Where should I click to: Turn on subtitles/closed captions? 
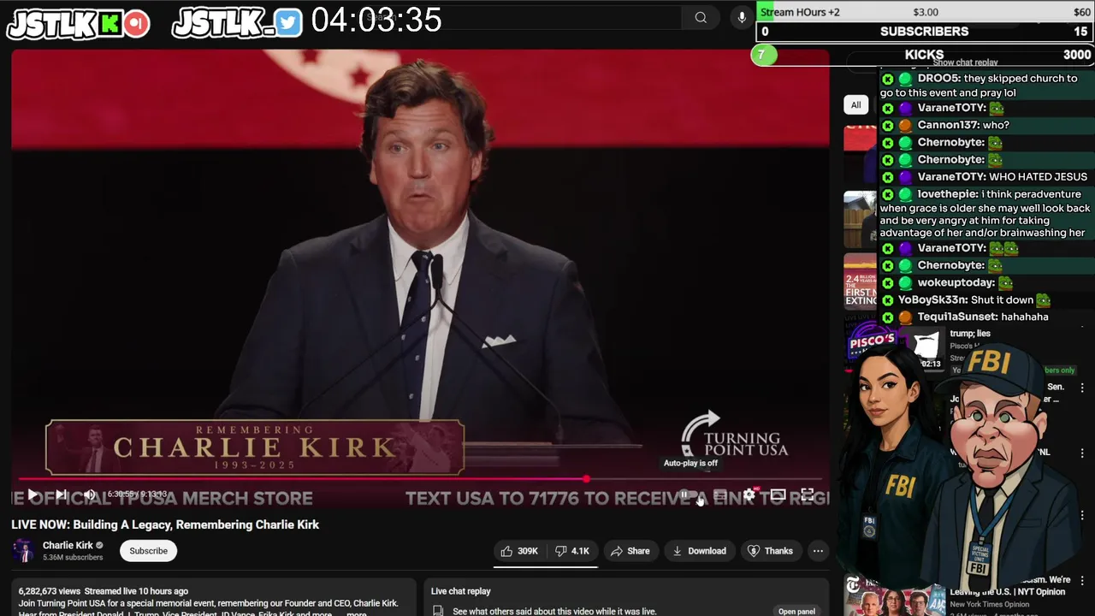click(x=720, y=495)
